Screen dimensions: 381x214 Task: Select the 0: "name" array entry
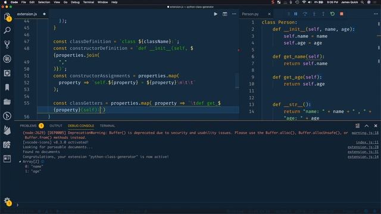34,166
